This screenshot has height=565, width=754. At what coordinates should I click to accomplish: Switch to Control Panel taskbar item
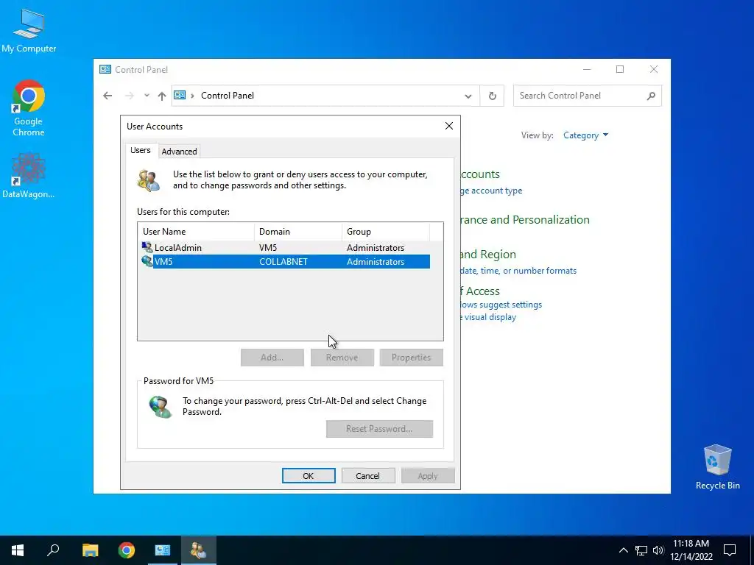click(163, 550)
